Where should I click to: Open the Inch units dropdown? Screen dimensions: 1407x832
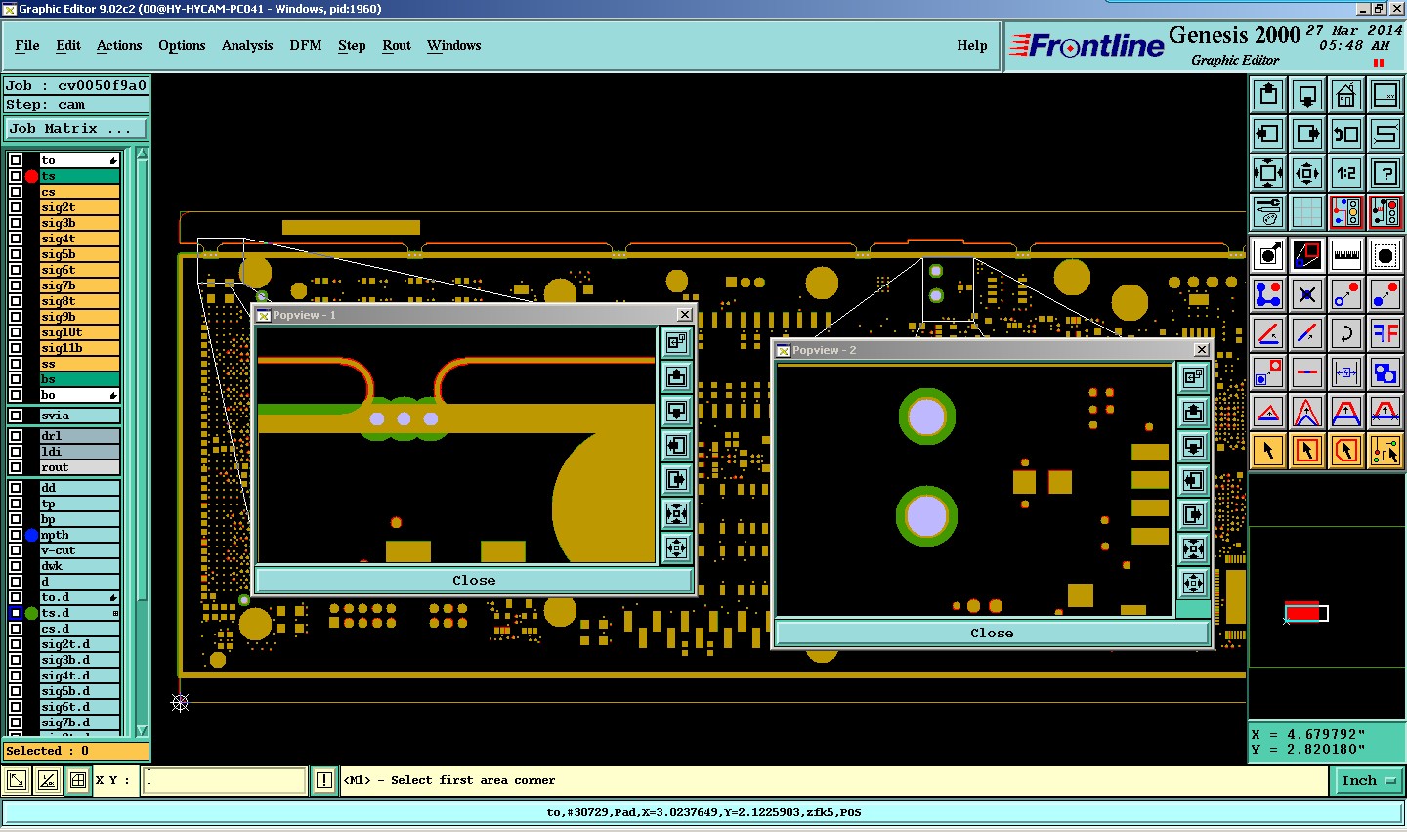tap(1367, 780)
